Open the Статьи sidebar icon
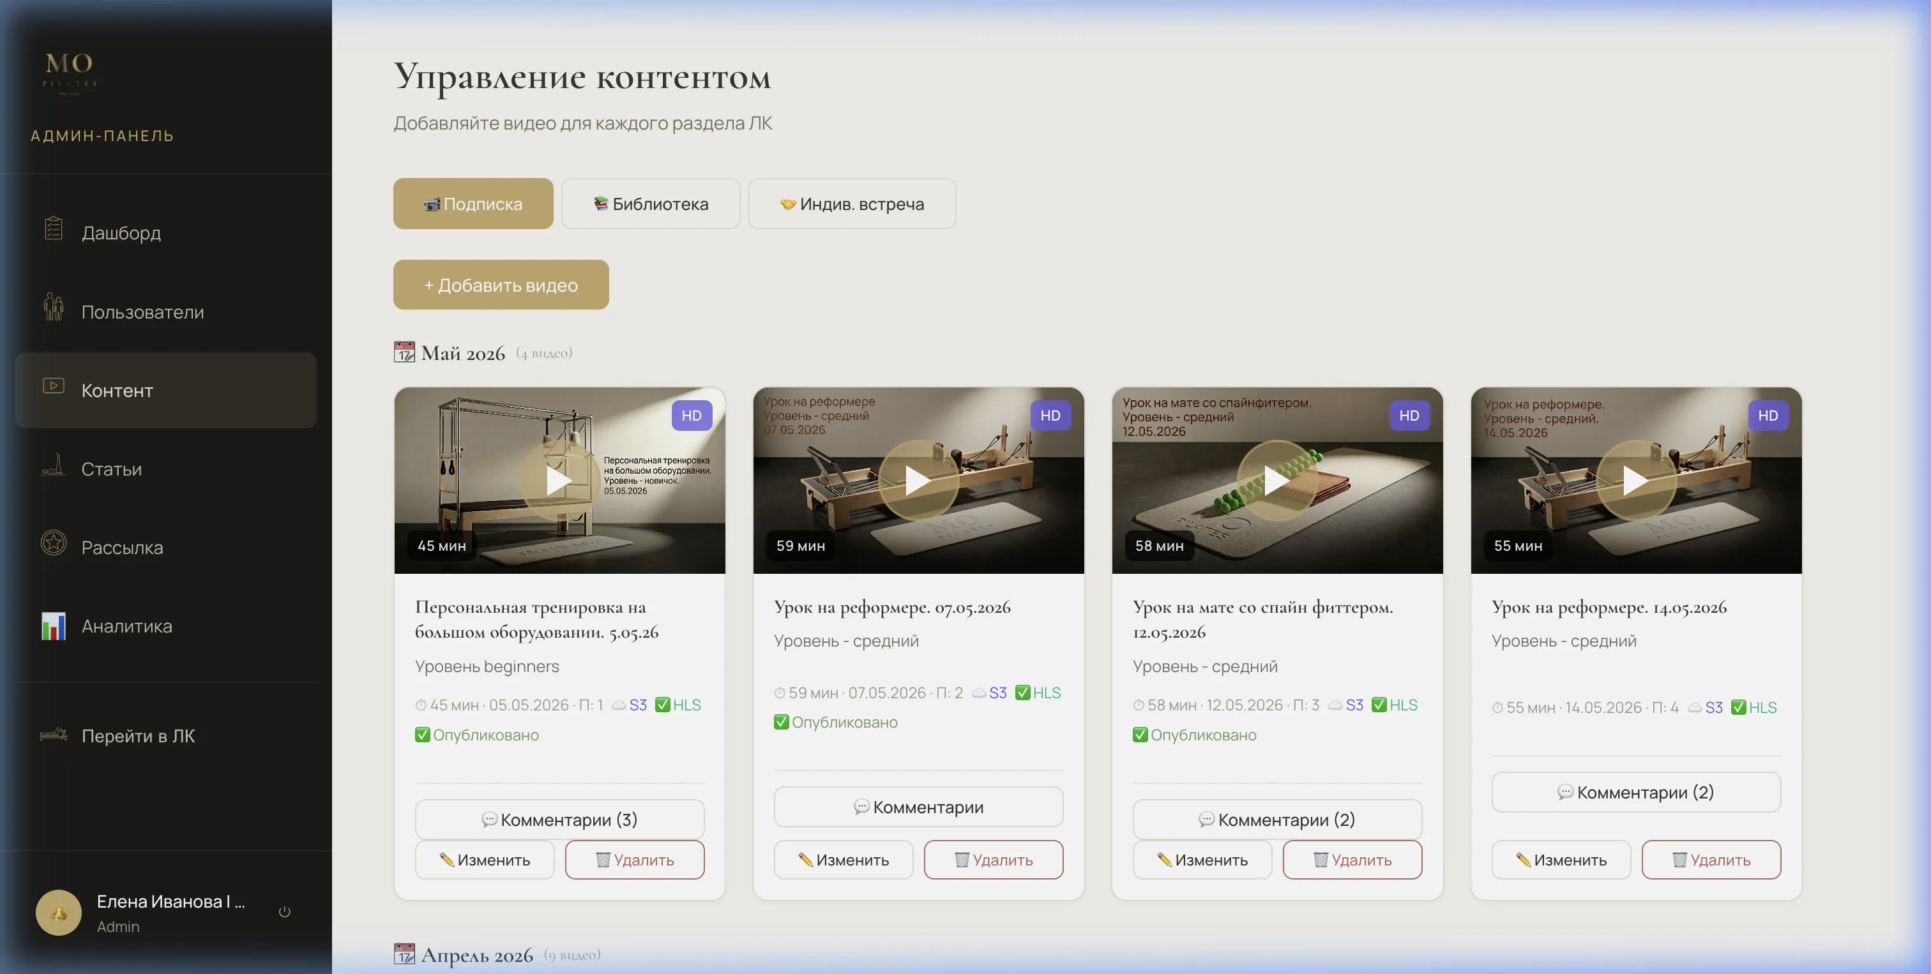 pos(53,465)
